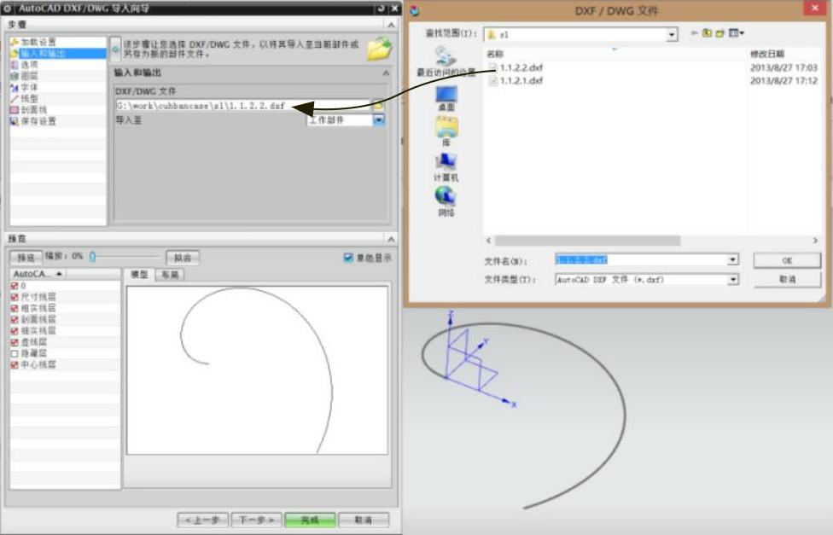833x535 pixels.
Task: Click the 下一步 button
Action: tap(256, 520)
